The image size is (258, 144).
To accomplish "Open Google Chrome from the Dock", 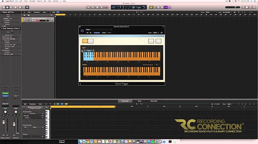I will tap(88, 142).
